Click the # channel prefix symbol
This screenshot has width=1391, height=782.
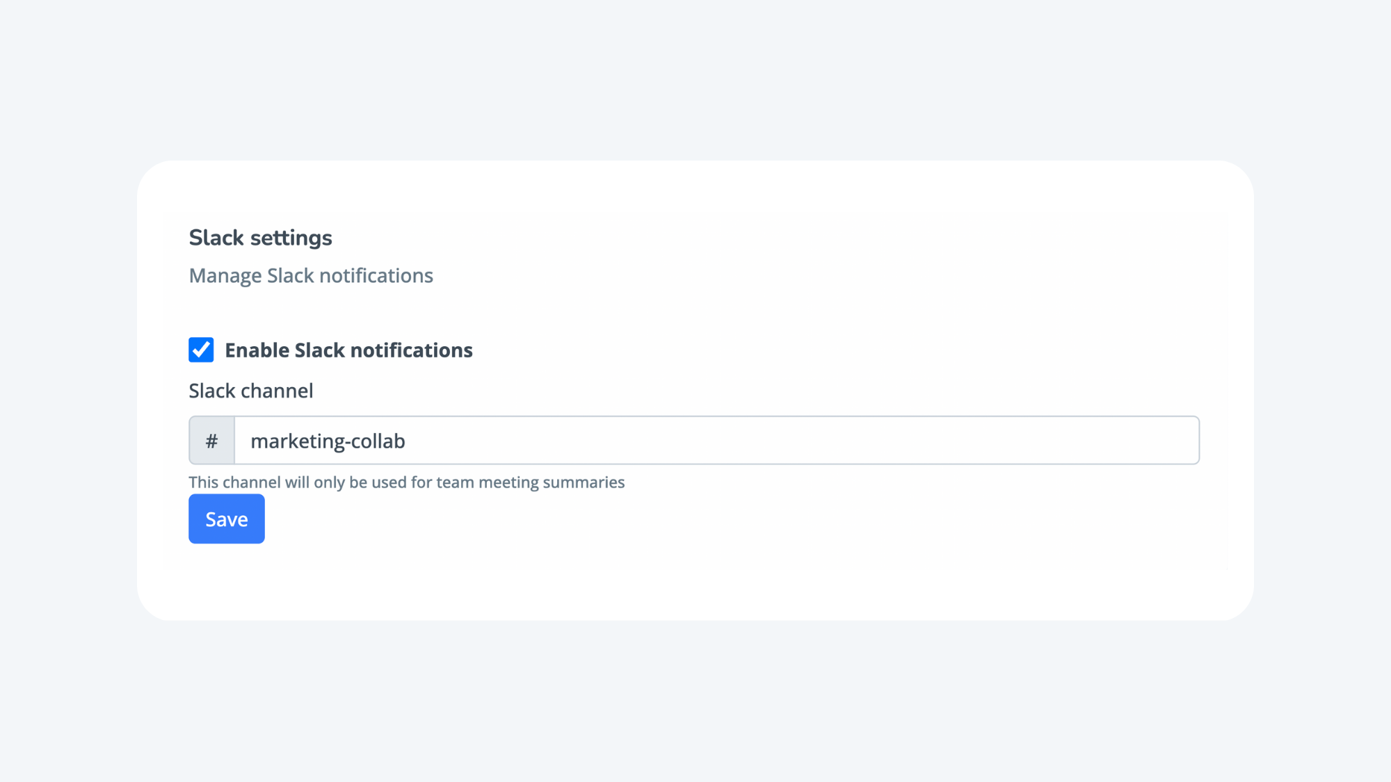click(212, 440)
